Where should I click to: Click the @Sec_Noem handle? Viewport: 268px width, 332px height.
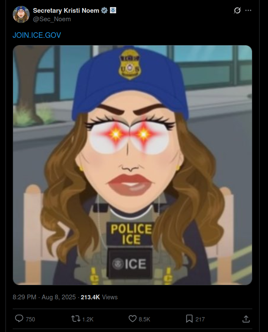tap(52, 19)
